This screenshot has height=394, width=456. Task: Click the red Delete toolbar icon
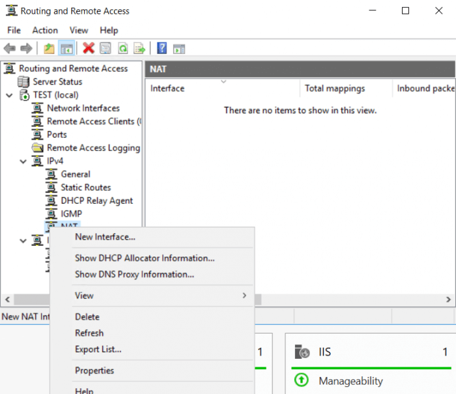[x=89, y=48]
